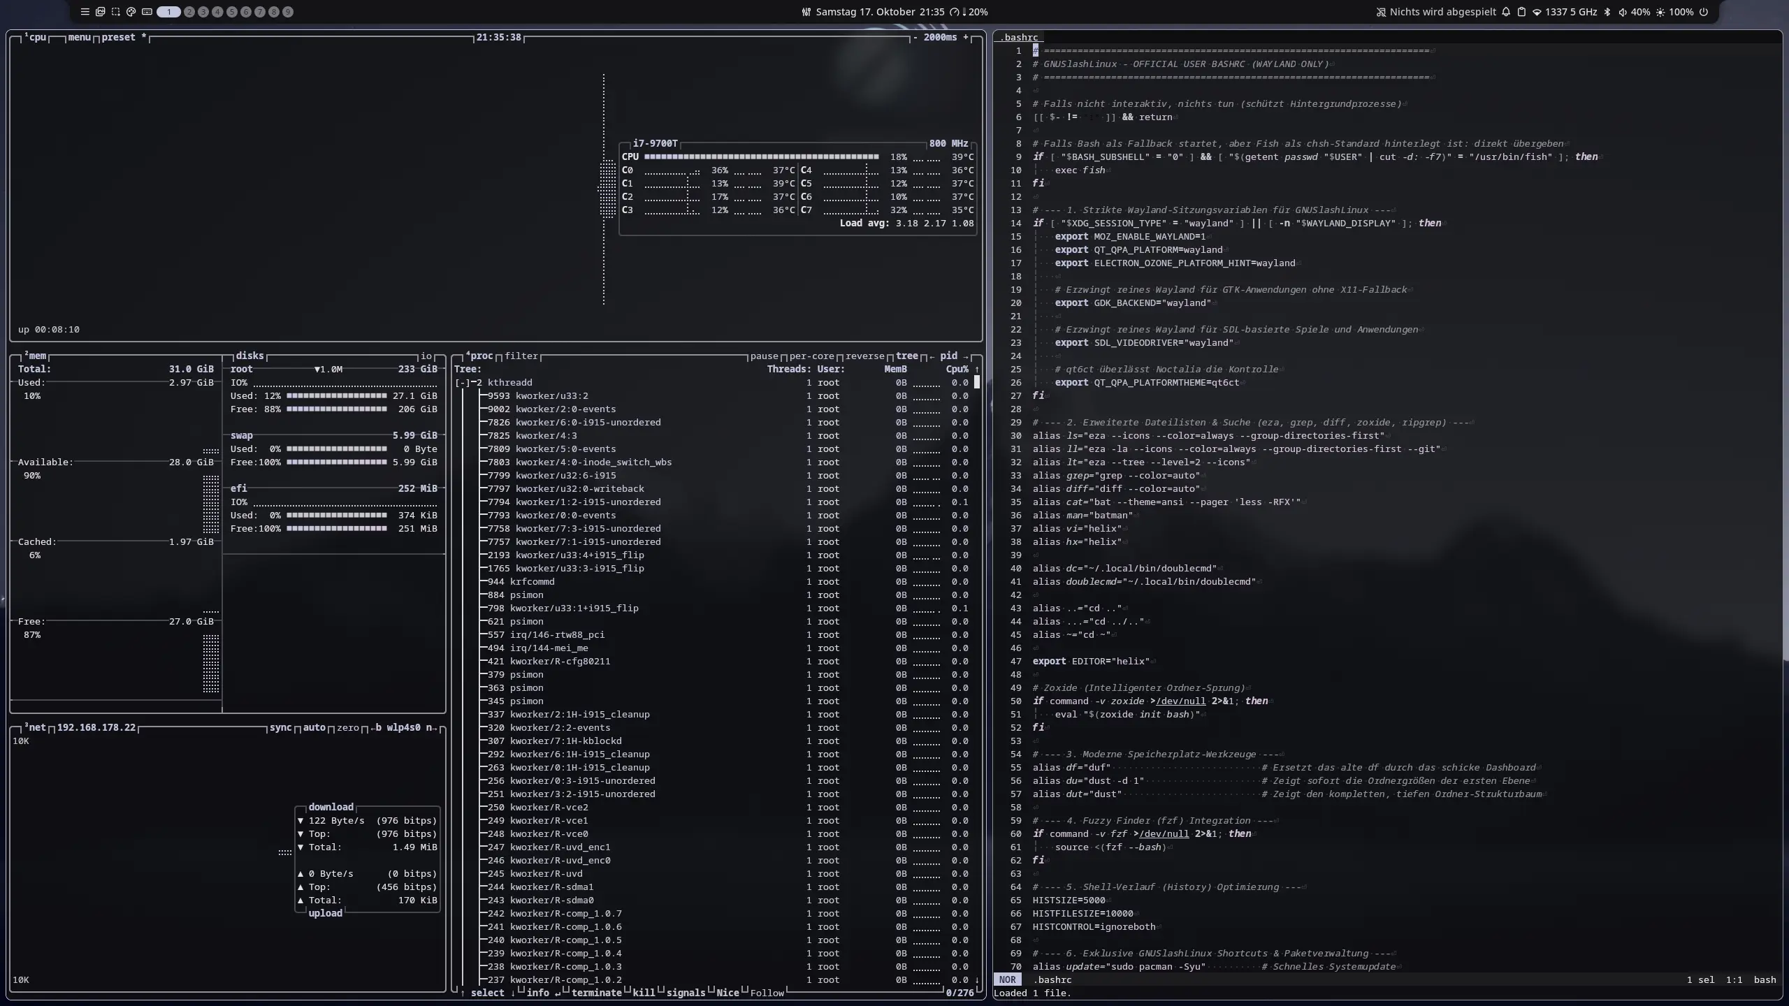Click the screenshot region selection icon
Screen dimensions: 1789x1006
click(x=116, y=12)
